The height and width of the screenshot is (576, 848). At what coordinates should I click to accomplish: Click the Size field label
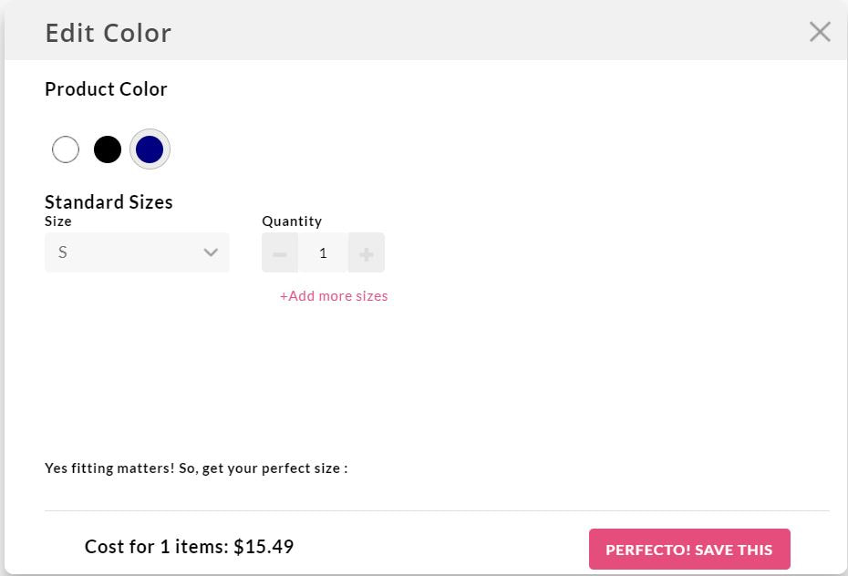point(57,221)
